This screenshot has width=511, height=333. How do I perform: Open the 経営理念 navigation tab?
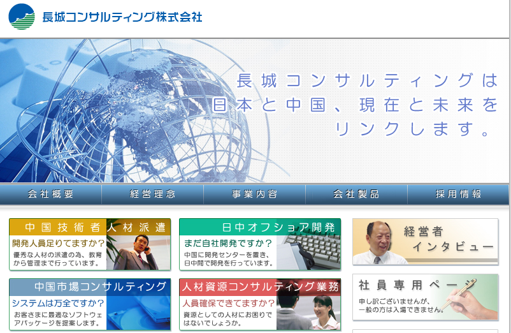coord(152,195)
